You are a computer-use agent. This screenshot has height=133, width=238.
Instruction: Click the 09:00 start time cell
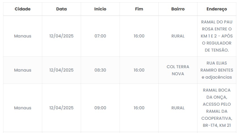click(x=100, y=108)
